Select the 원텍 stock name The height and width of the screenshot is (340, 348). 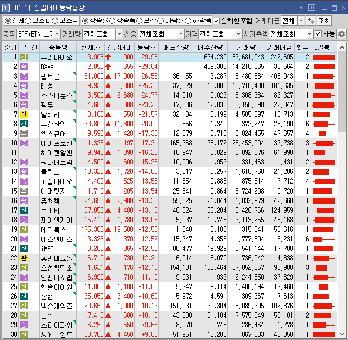click(47, 316)
